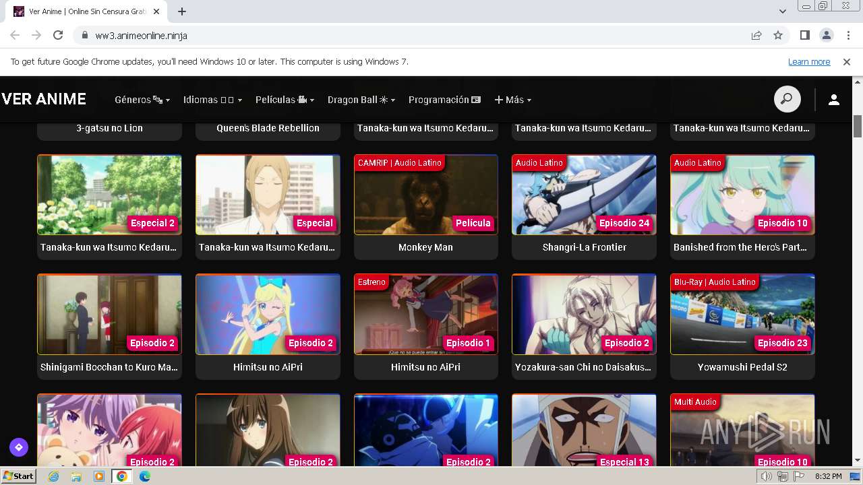Click the taskbar clock showing 8:32 PM
863x485 pixels.
[x=828, y=476]
